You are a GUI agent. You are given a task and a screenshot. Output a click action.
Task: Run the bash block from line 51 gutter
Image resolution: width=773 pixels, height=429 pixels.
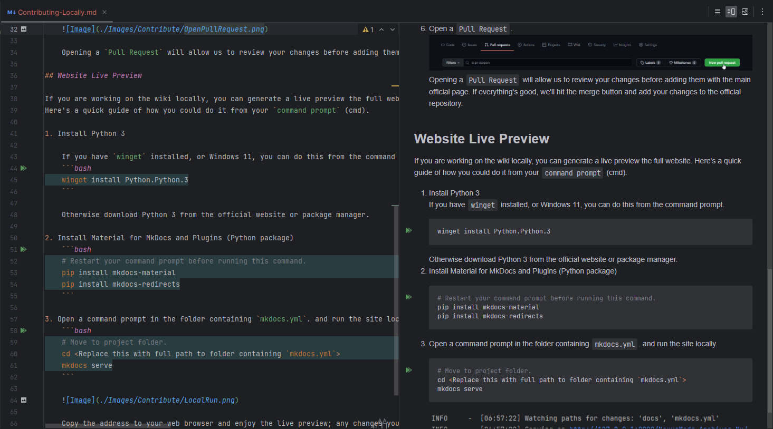click(24, 249)
